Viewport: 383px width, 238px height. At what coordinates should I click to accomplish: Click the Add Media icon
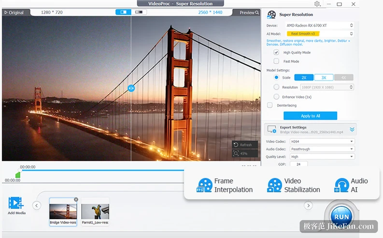[16, 203]
